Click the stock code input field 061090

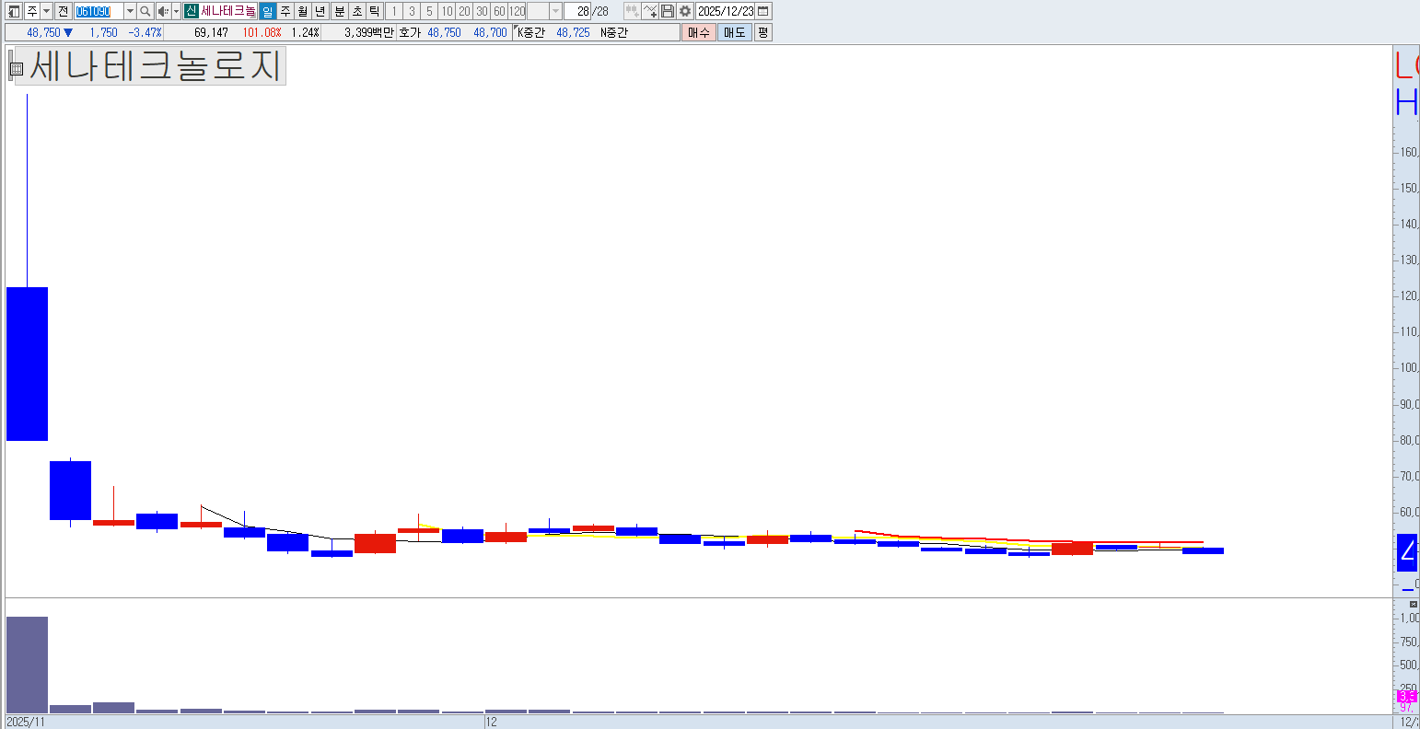coord(98,11)
